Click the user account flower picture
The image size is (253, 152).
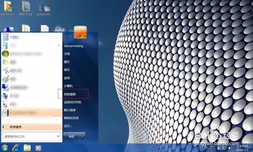(80, 32)
